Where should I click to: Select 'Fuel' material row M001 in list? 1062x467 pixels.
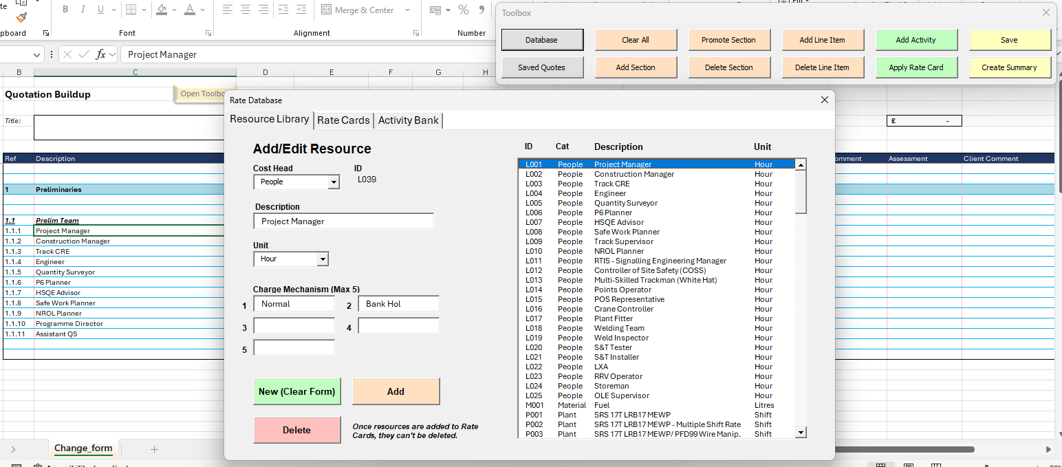(657, 406)
